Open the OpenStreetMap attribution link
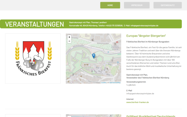Screen dimensions: 187x117 (115, 82)
